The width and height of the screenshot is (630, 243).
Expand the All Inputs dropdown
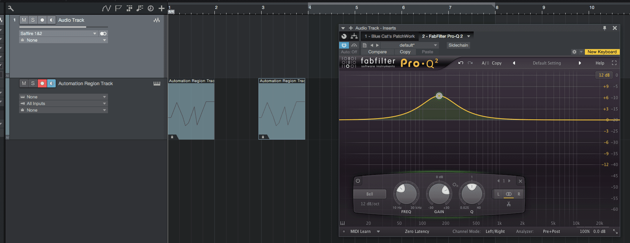(63, 103)
